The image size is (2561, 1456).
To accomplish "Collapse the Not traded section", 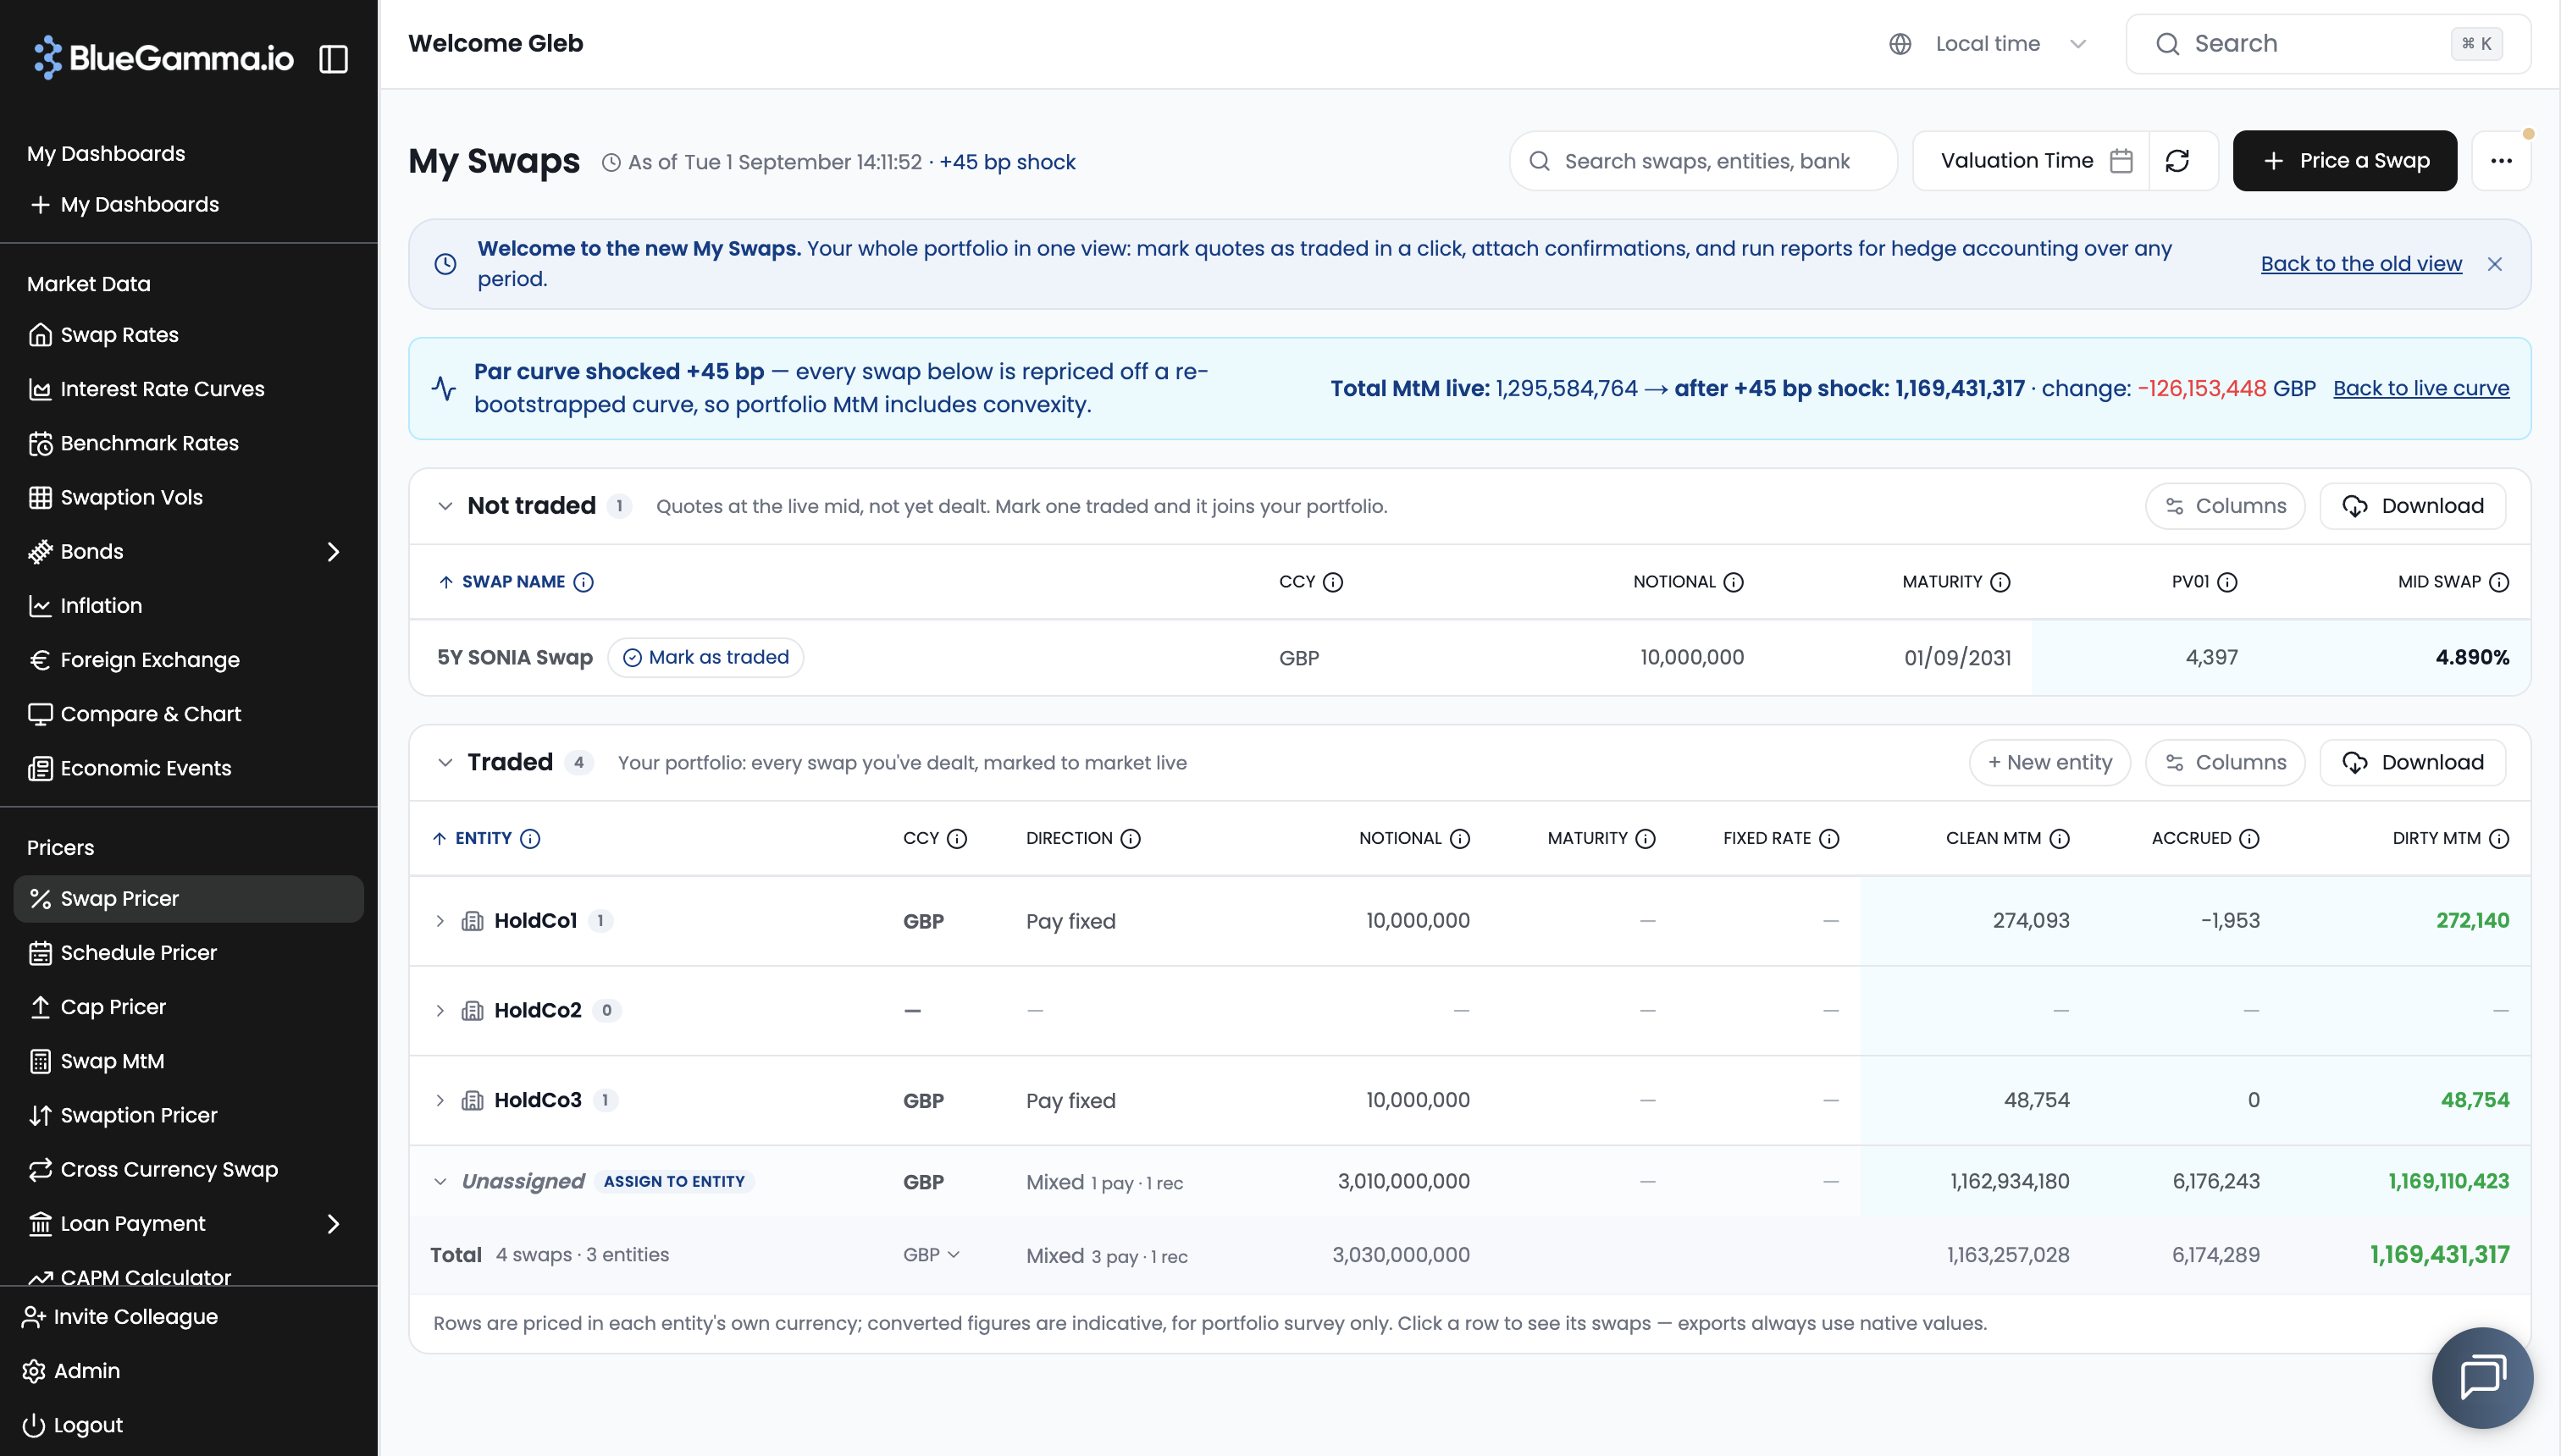I will coord(445,506).
